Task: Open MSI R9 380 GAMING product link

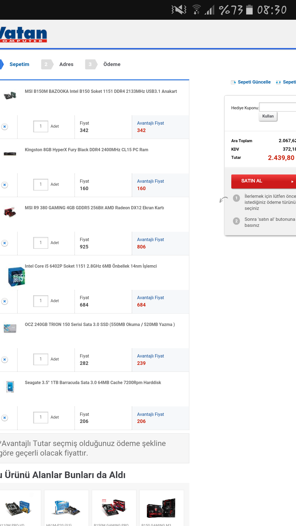Action: click(94, 208)
